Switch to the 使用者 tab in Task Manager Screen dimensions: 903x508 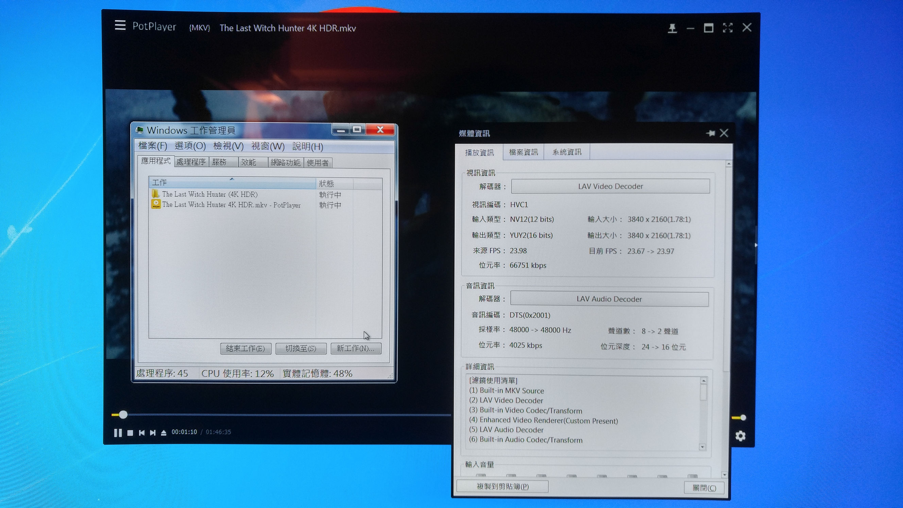click(318, 163)
